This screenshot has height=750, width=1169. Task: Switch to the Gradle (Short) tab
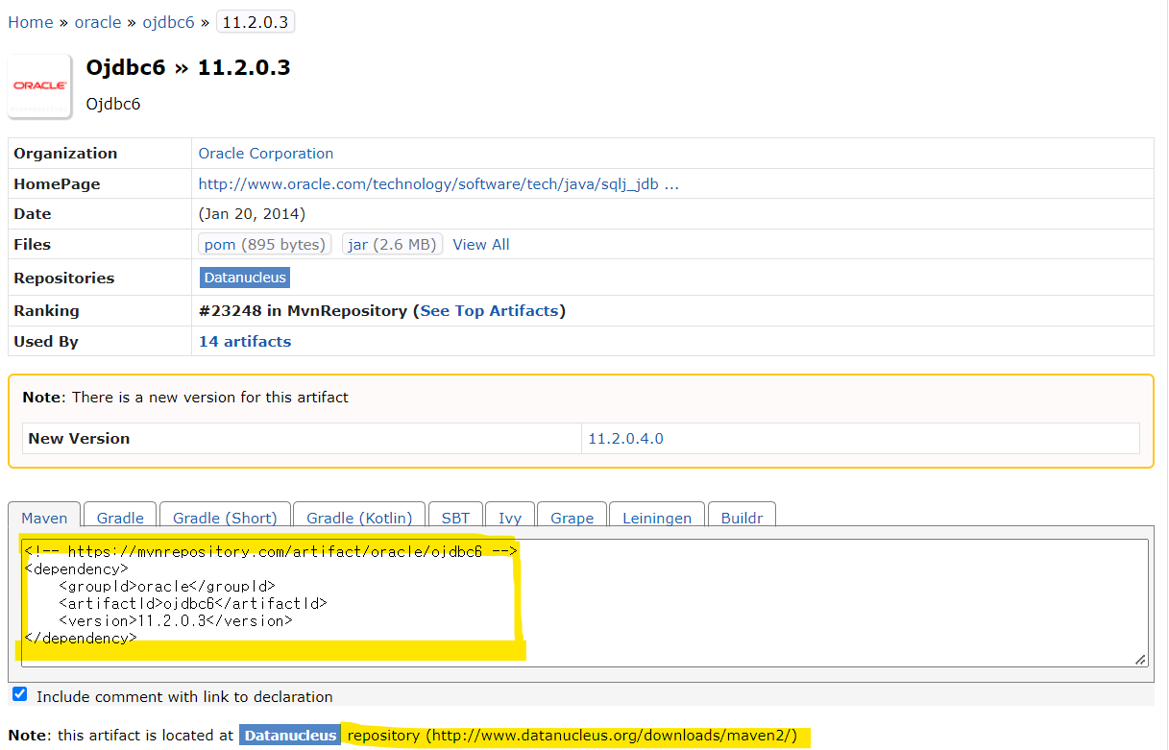225,518
